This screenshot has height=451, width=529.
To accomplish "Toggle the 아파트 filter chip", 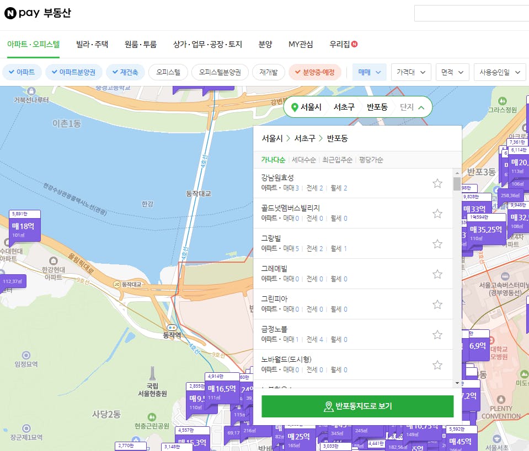I will pos(22,72).
